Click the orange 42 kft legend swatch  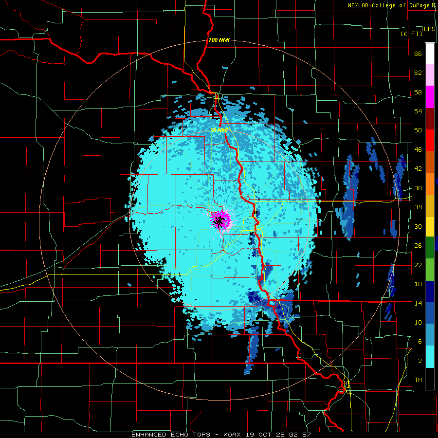(x=430, y=184)
